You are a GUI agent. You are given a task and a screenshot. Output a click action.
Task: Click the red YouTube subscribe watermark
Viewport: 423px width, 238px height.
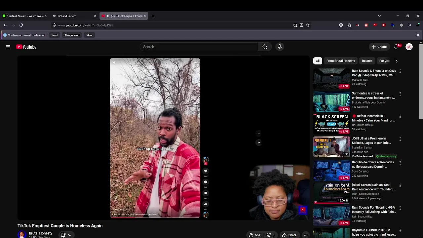tap(302, 210)
